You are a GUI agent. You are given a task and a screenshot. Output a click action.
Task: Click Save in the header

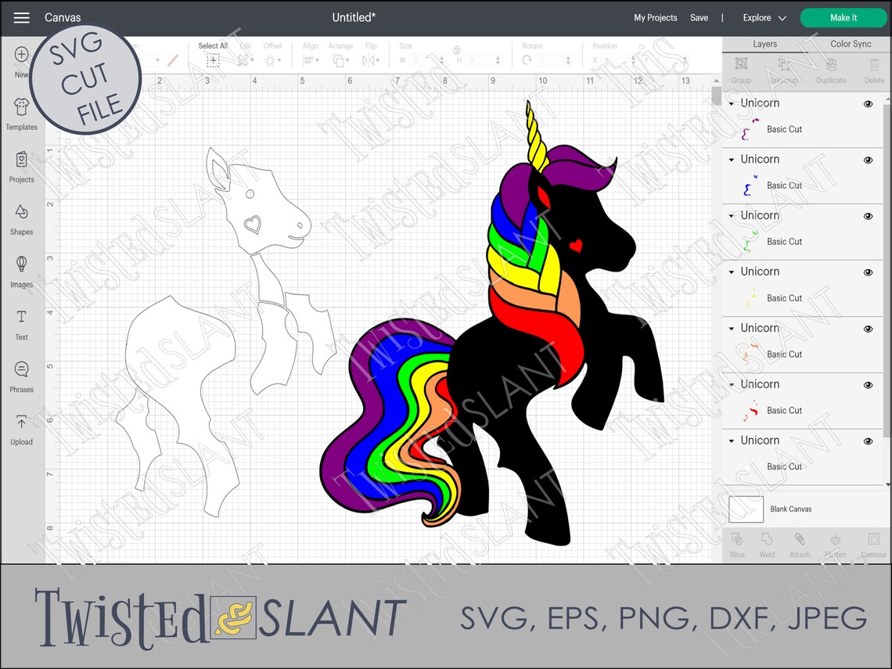pyautogui.click(x=699, y=18)
